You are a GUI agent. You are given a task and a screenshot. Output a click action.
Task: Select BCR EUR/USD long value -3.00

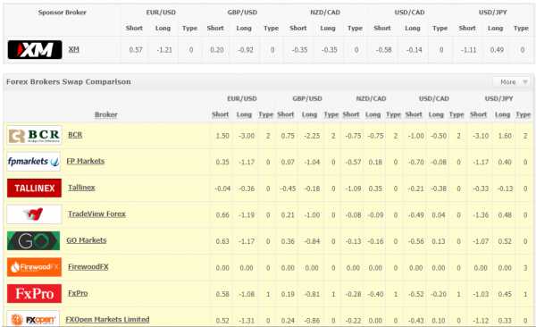click(247, 136)
